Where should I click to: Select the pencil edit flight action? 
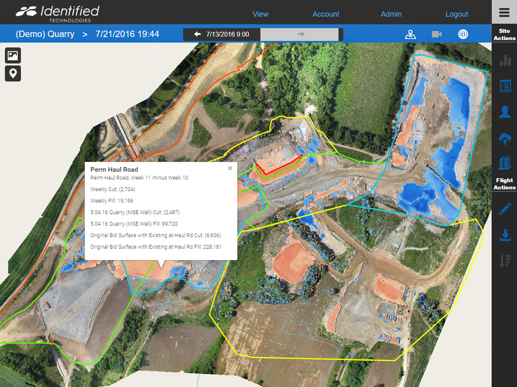(505, 209)
